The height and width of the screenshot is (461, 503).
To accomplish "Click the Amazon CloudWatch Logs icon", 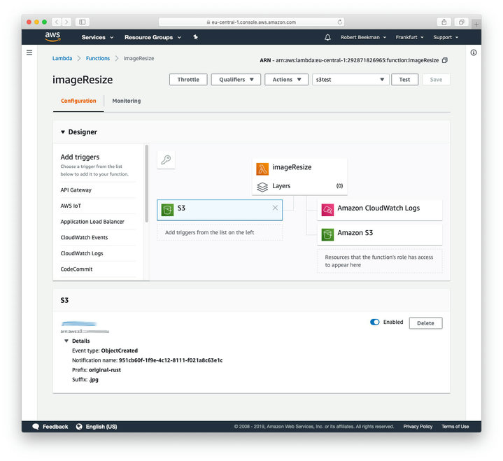I will point(327,210).
